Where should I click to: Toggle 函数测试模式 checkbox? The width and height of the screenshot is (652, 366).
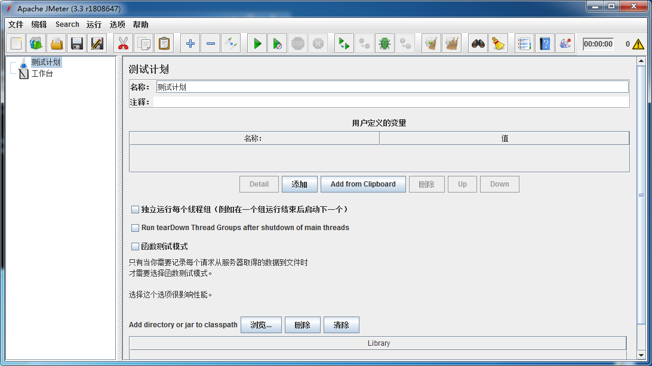[x=135, y=247]
